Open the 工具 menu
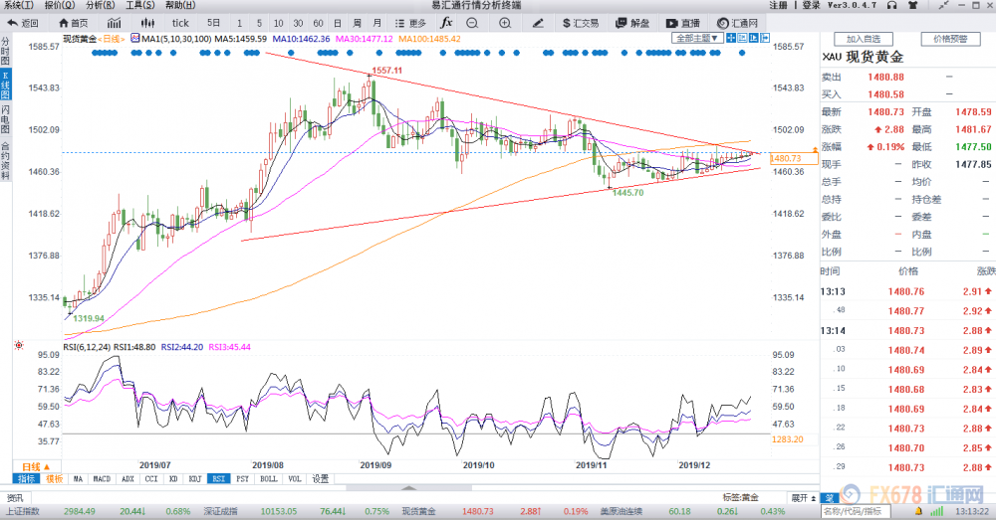996x520 pixels. click(x=140, y=5)
